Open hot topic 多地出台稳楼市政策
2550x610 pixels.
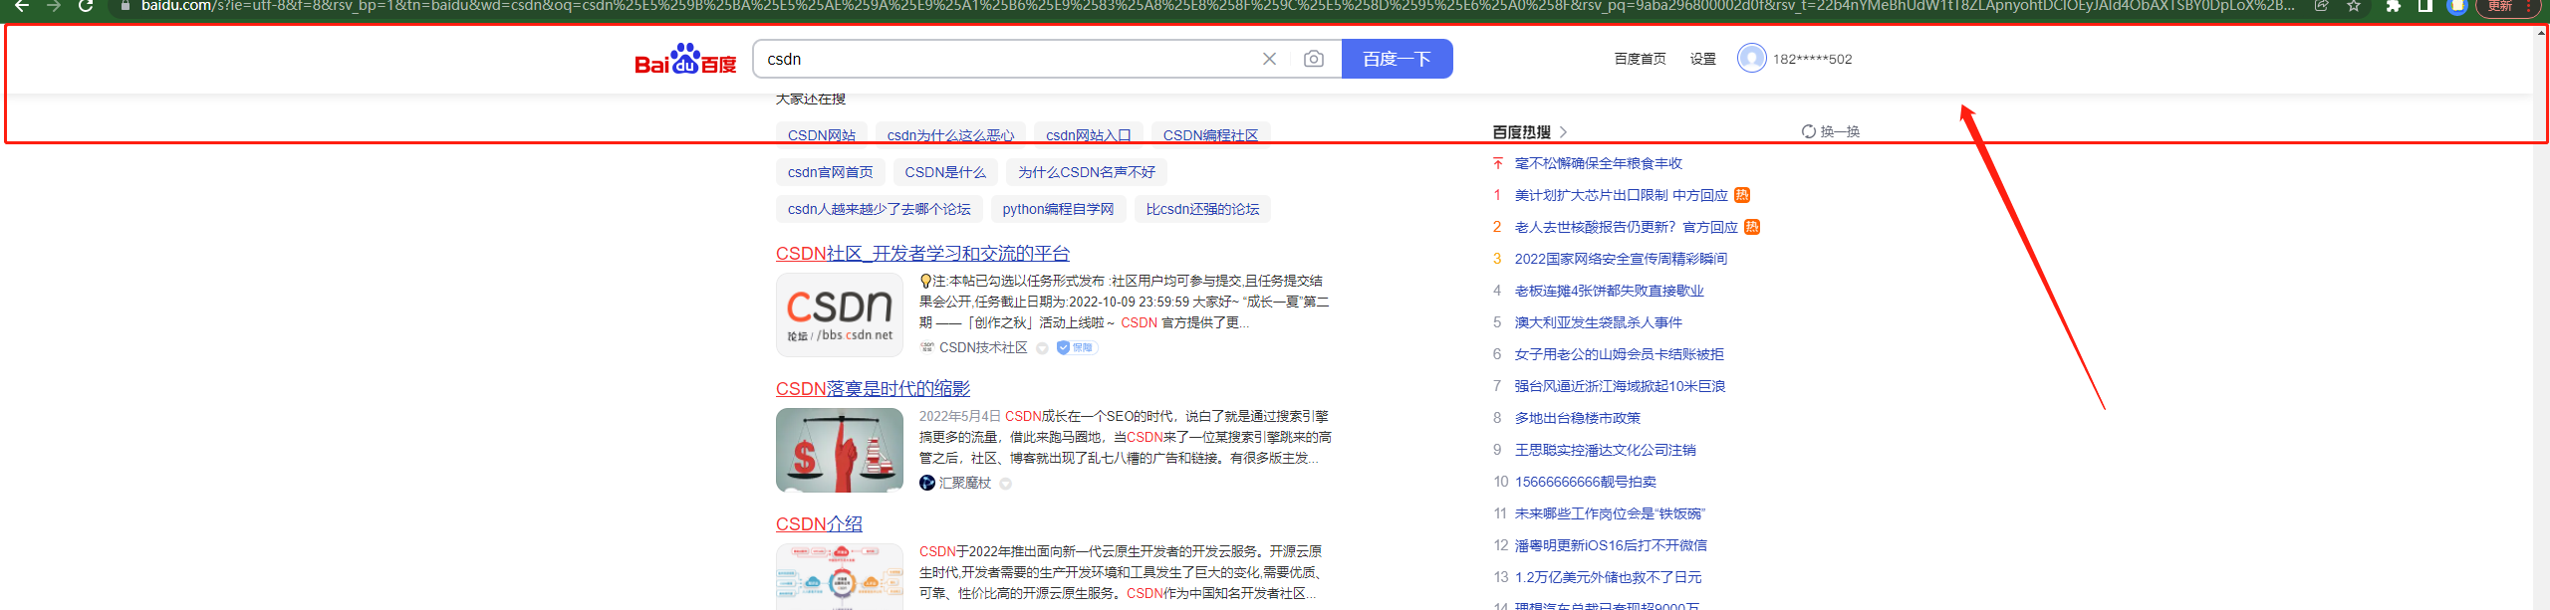pyautogui.click(x=1577, y=418)
